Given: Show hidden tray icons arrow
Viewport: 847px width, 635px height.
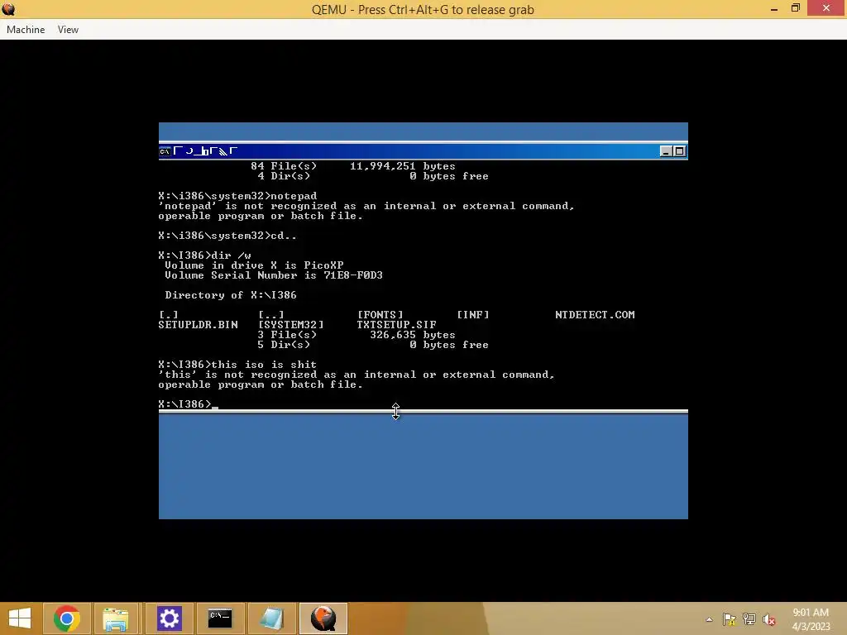Looking at the screenshot, I should pyautogui.click(x=709, y=619).
